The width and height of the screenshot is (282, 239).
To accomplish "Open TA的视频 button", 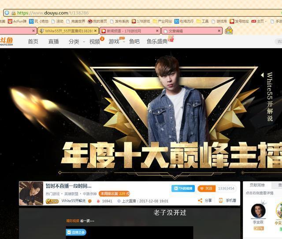I will (x=183, y=189).
